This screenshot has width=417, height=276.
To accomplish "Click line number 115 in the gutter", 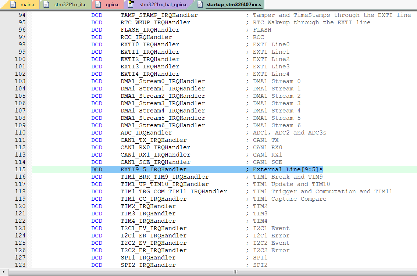I will (20, 169).
